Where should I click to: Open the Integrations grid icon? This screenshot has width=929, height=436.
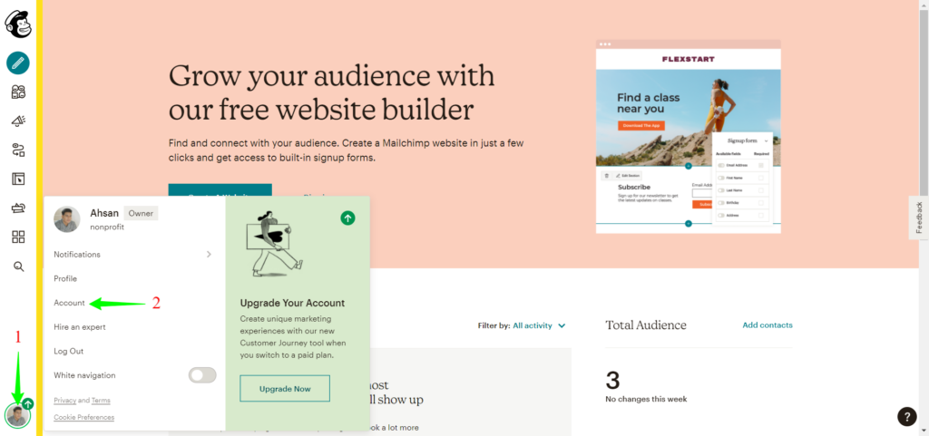tap(18, 237)
